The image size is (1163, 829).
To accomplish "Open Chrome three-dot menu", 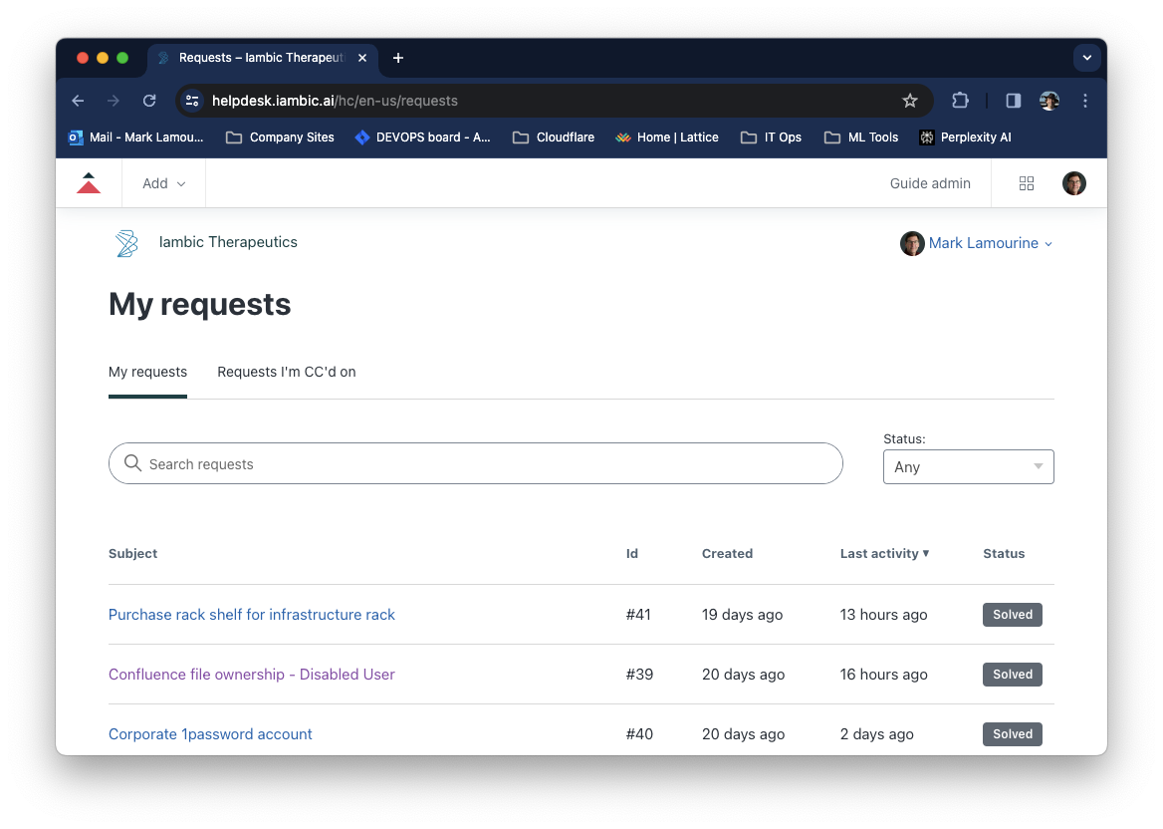I will [1085, 101].
